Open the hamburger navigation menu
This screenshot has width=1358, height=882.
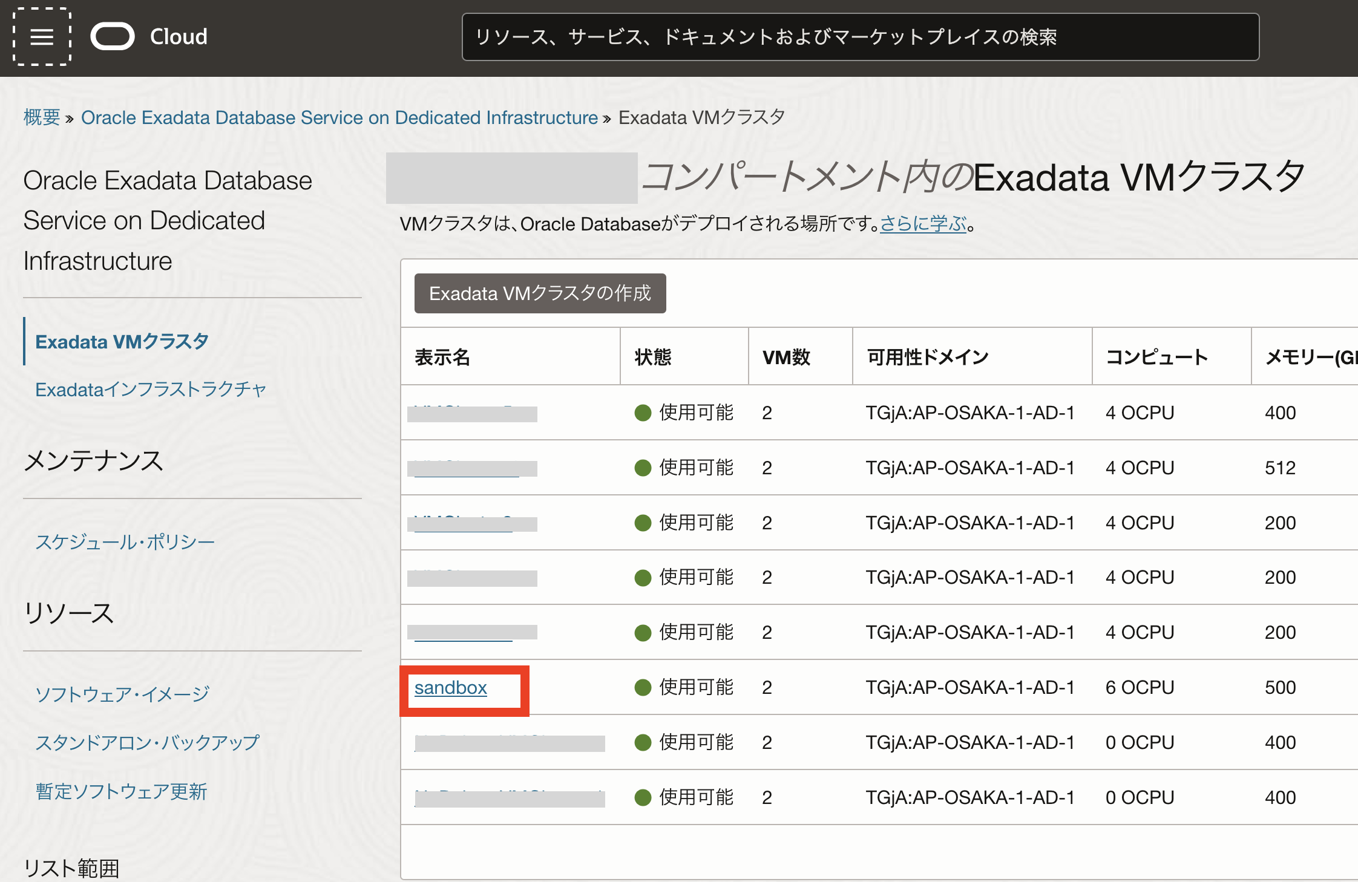[x=42, y=37]
